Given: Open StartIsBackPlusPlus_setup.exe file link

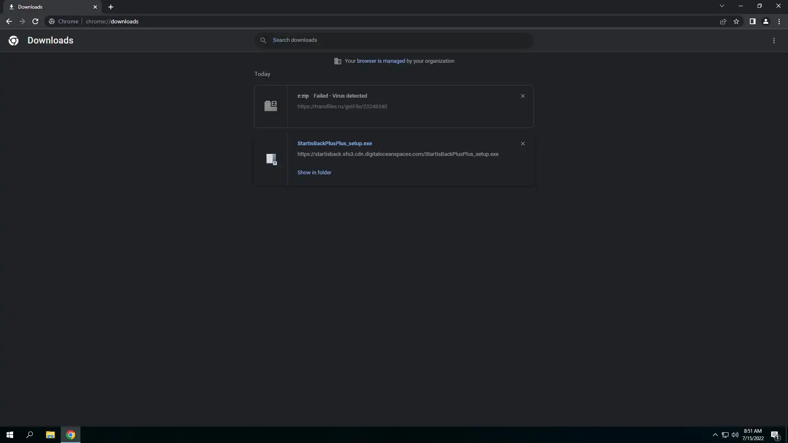Looking at the screenshot, I should [x=334, y=144].
